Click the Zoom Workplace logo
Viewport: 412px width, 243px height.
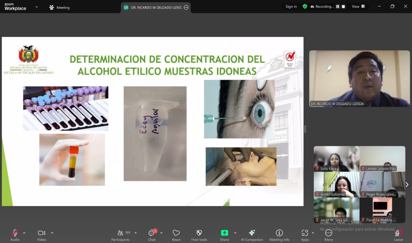(15, 6)
